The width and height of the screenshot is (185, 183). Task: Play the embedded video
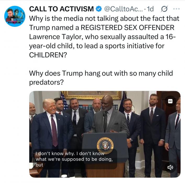click(x=105, y=134)
